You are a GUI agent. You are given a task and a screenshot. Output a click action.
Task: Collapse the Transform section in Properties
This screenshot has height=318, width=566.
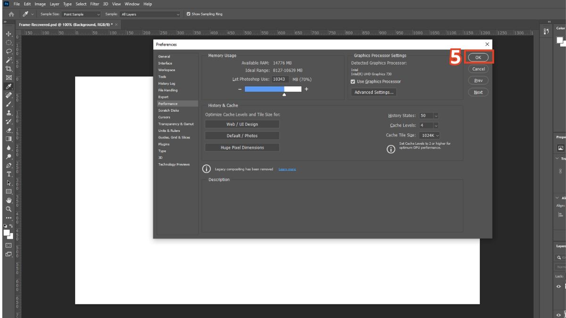click(558, 159)
